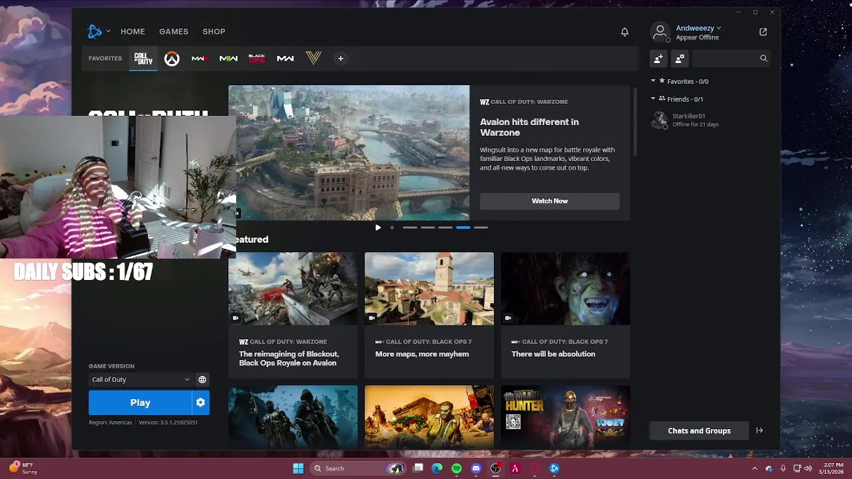The image size is (852, 479).
Task: Select Call of Duty in favorites bar
Action: coord(143,59)
